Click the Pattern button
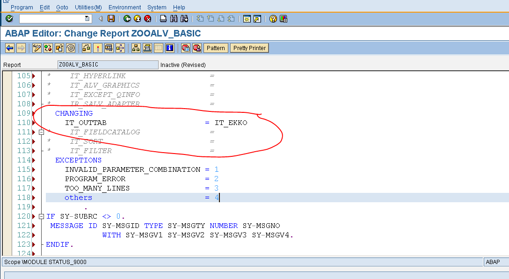The image size is (509, 279). [x=215, y=47]
